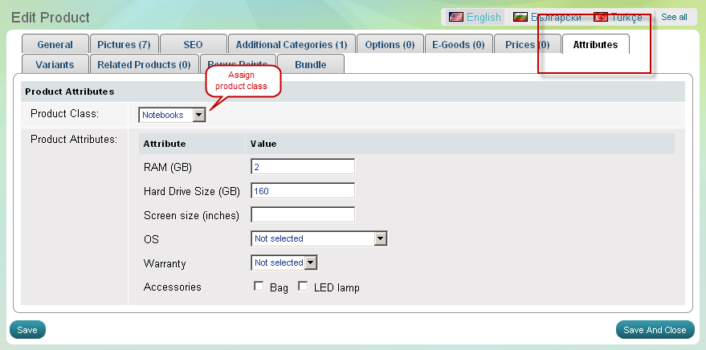
Task: Click the RAM (GB) input field
Action: (303, 167)
